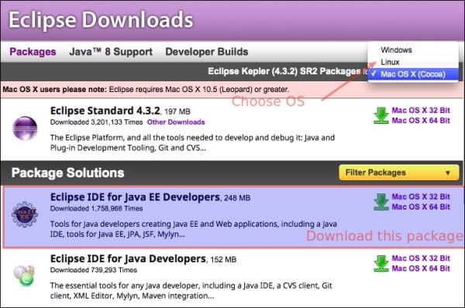This screenshot has height=308, width=465.
Task: Click Eclipse IDE for Java Developers title
Action: coord(128,258)
